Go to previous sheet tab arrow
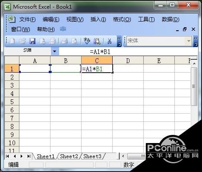Screen dimensions: 202x172 coord(15,156)
